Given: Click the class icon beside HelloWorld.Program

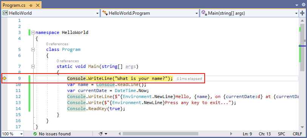Looking at the screenshot, I should [x=105, y=13].
